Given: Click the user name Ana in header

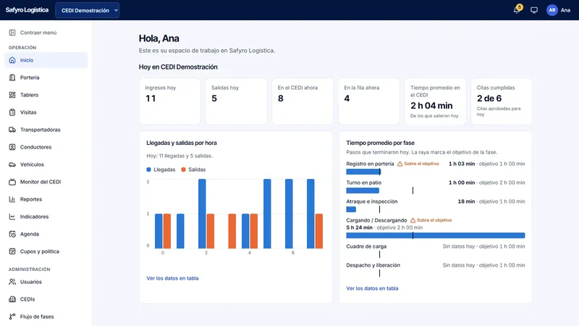Looking at the screenshot, I should point(565,10).
